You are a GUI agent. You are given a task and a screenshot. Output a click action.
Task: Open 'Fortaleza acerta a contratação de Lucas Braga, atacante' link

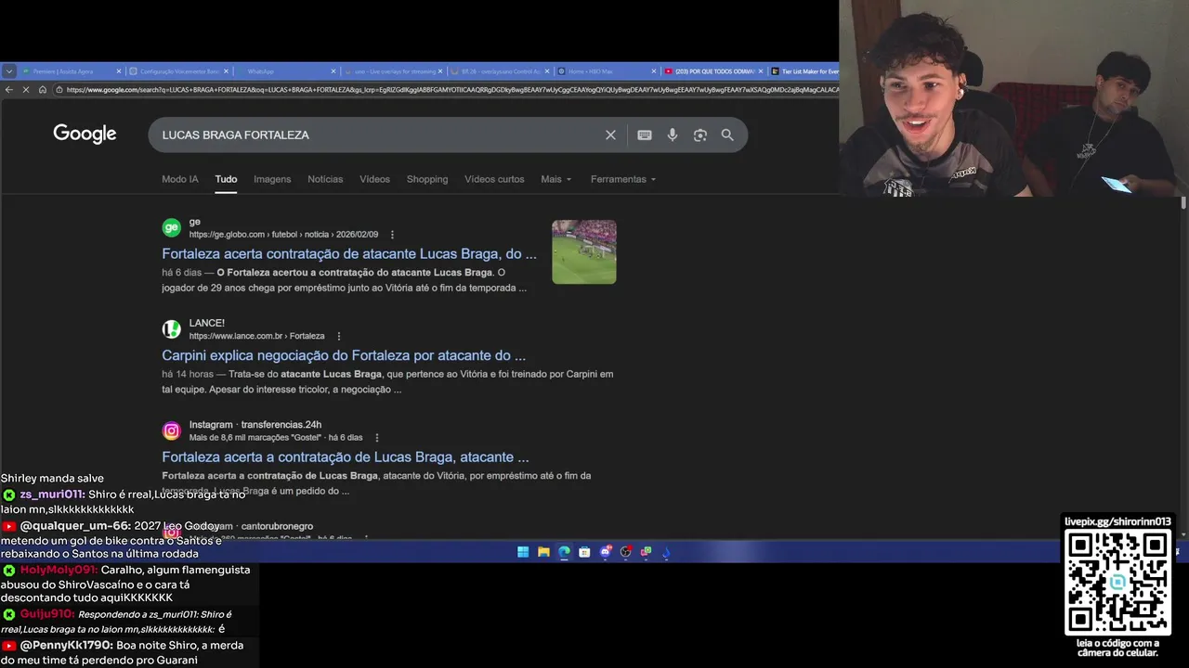point(346,456)
